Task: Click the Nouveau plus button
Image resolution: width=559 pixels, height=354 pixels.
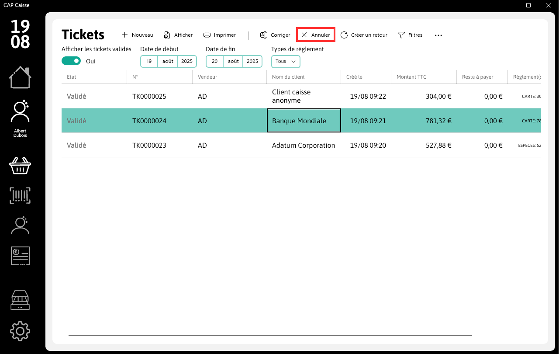Action: coord(137,35)
